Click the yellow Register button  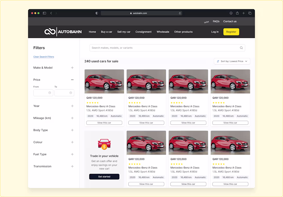(x=231, y=32)
